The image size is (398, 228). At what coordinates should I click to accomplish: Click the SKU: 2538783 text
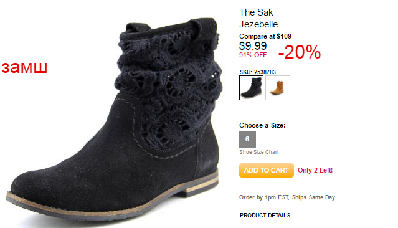point(258,72)
